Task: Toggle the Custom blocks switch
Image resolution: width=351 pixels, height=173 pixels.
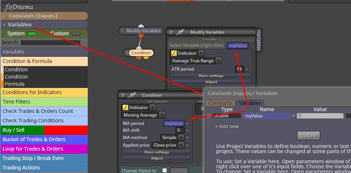Action: point(76,34)
